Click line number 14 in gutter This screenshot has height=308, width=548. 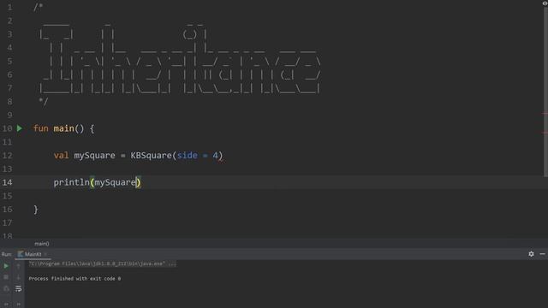click(7, 182)
